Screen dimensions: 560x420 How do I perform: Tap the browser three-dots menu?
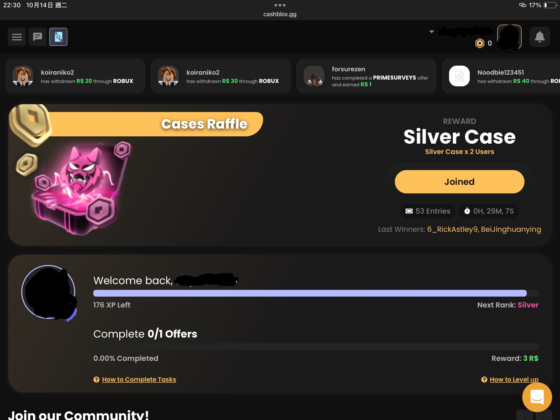coord(280,5)
